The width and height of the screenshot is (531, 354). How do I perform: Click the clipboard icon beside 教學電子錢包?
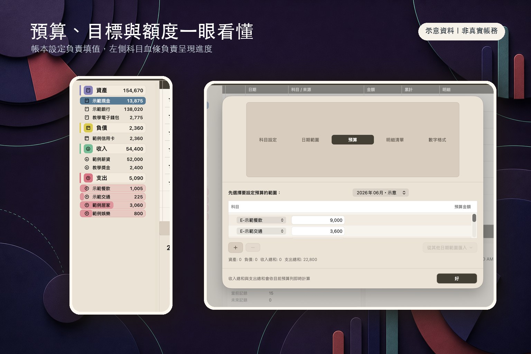point(87,118)
